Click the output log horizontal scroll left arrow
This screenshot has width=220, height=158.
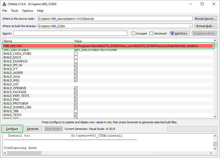click(5, 153)
